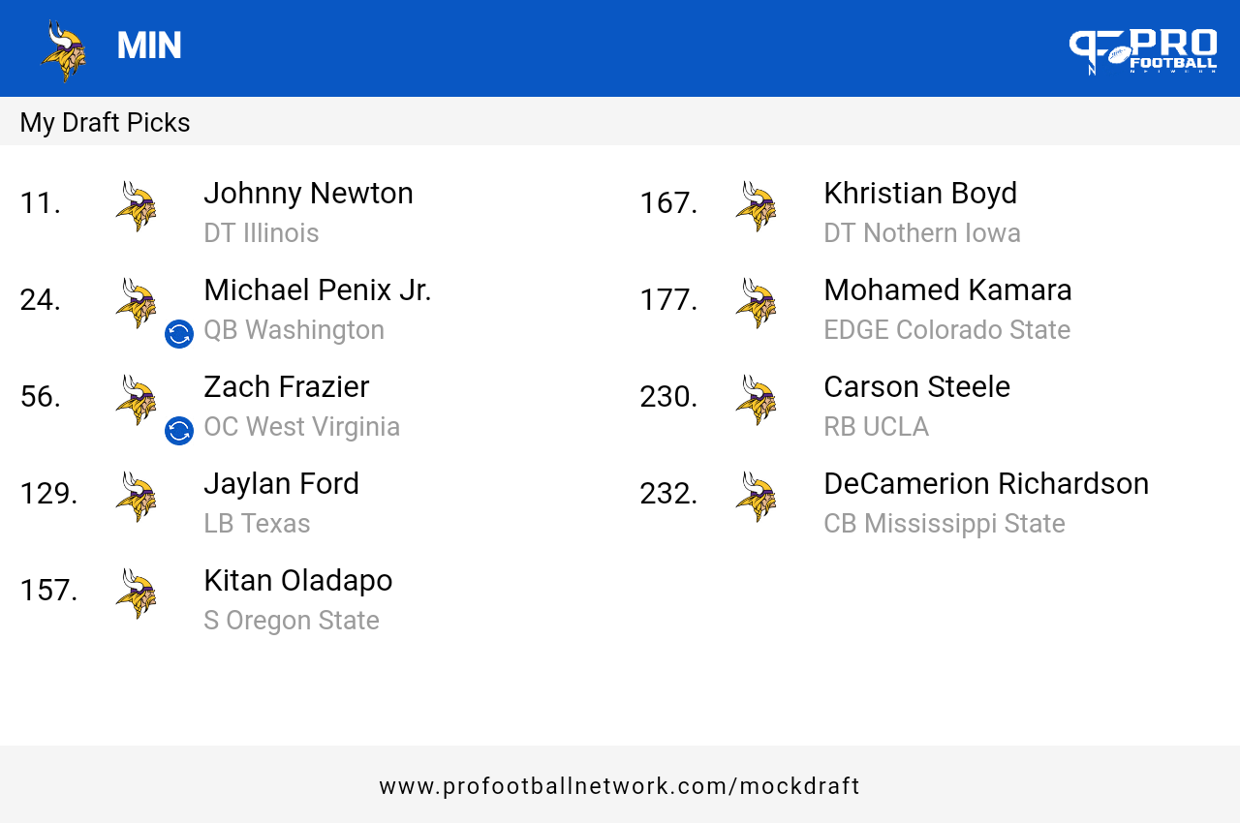Click the Vikings logo next to pick 11

136,206
